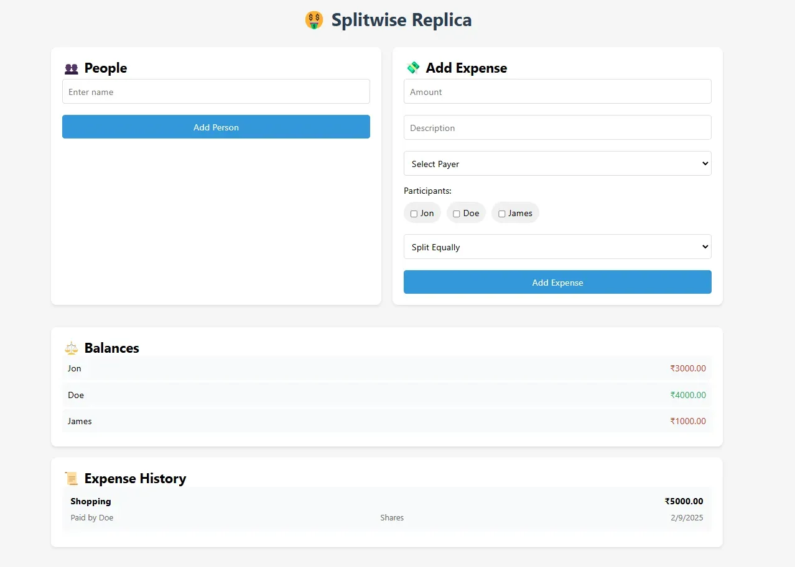Open the Select Payer dropdown
The width and height of the screenshot is (795, 567).
[557, 163]
